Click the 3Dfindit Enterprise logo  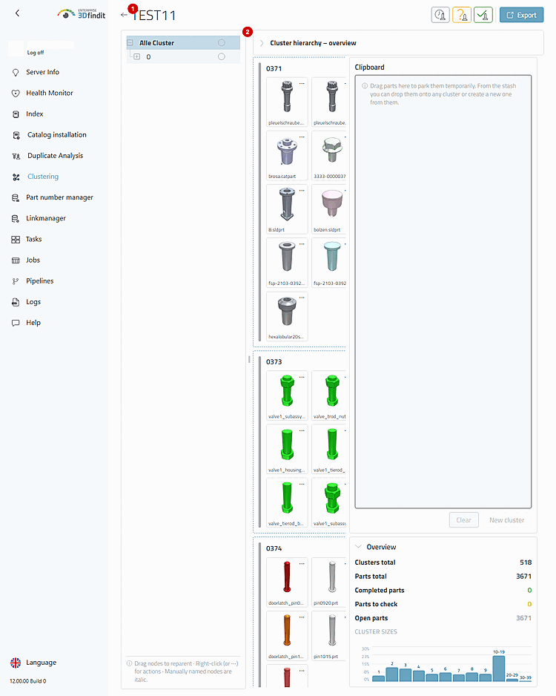click(x=81, y=14)
